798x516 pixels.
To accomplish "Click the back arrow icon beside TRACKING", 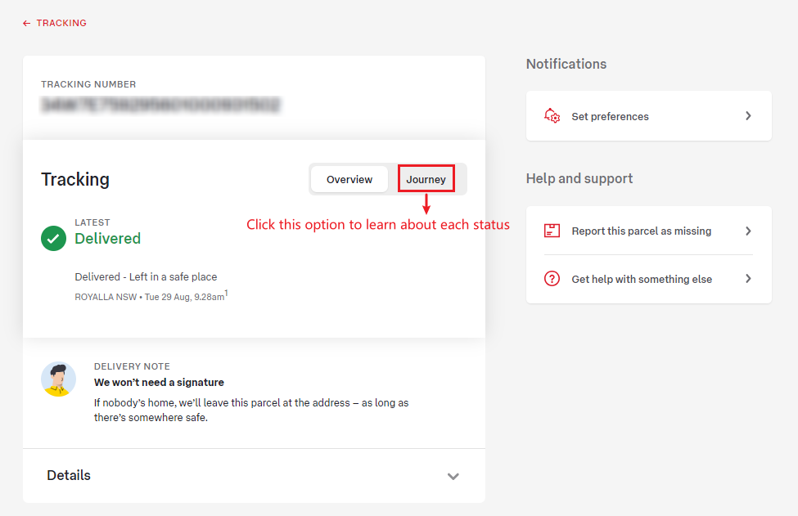I will click(x=27, y=24).
